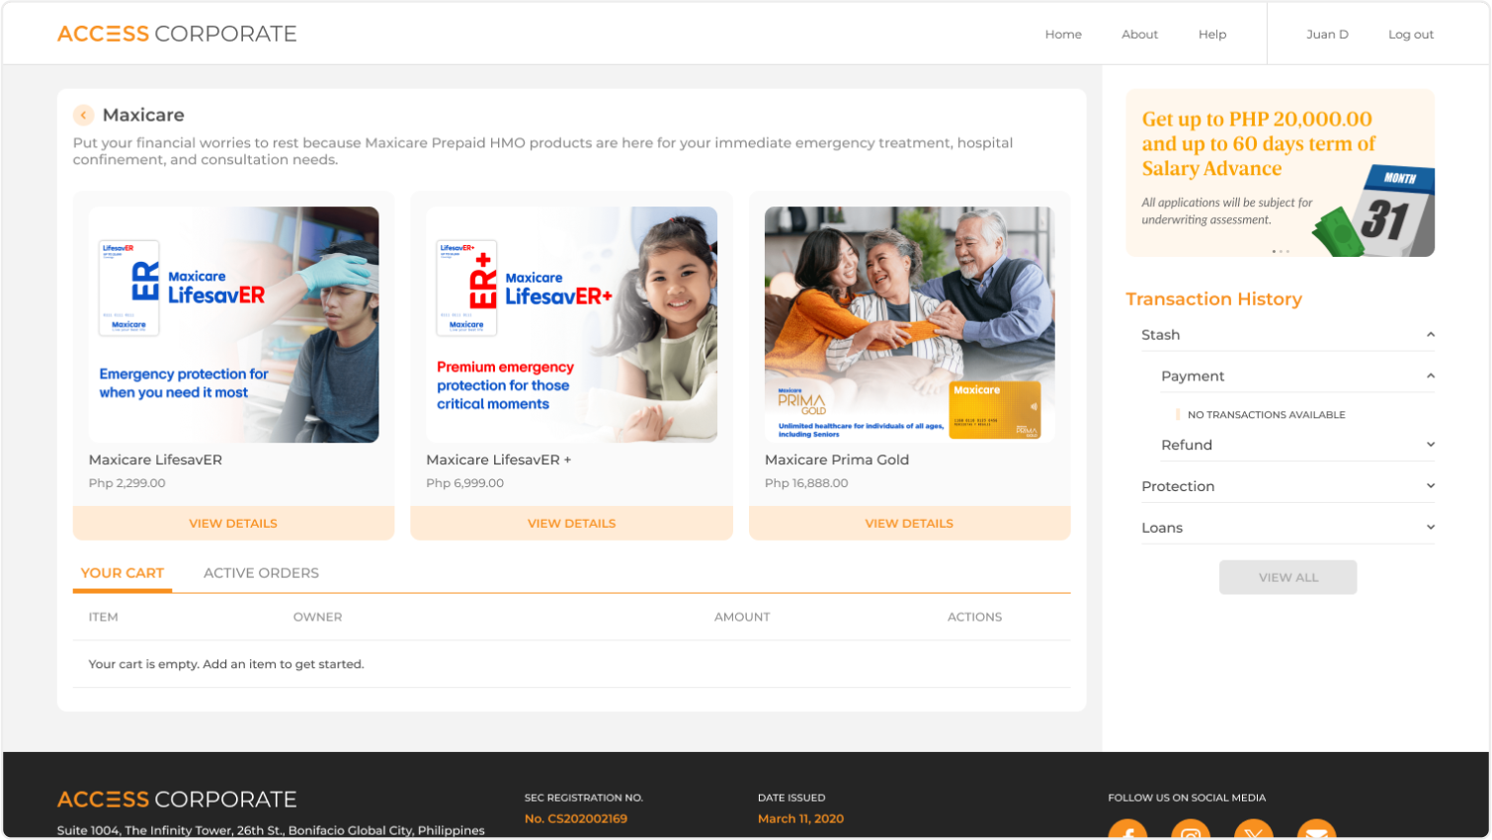Select the Your Cart tab

coord(123,573)
